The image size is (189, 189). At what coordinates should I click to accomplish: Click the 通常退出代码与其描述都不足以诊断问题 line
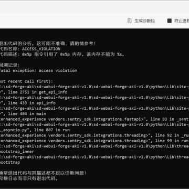pyautogui.click(x=43, y=173)
